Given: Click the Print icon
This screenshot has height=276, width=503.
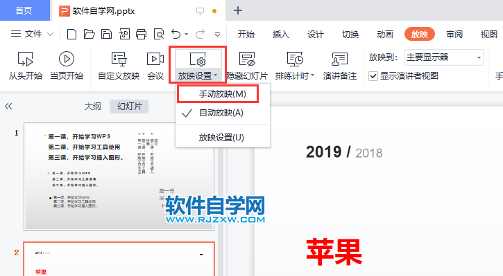Looking at the screenshot, I should point(141,34).
